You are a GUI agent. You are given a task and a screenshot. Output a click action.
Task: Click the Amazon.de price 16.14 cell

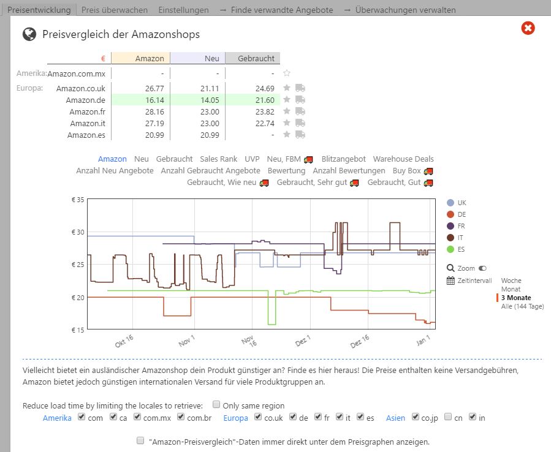140,100
